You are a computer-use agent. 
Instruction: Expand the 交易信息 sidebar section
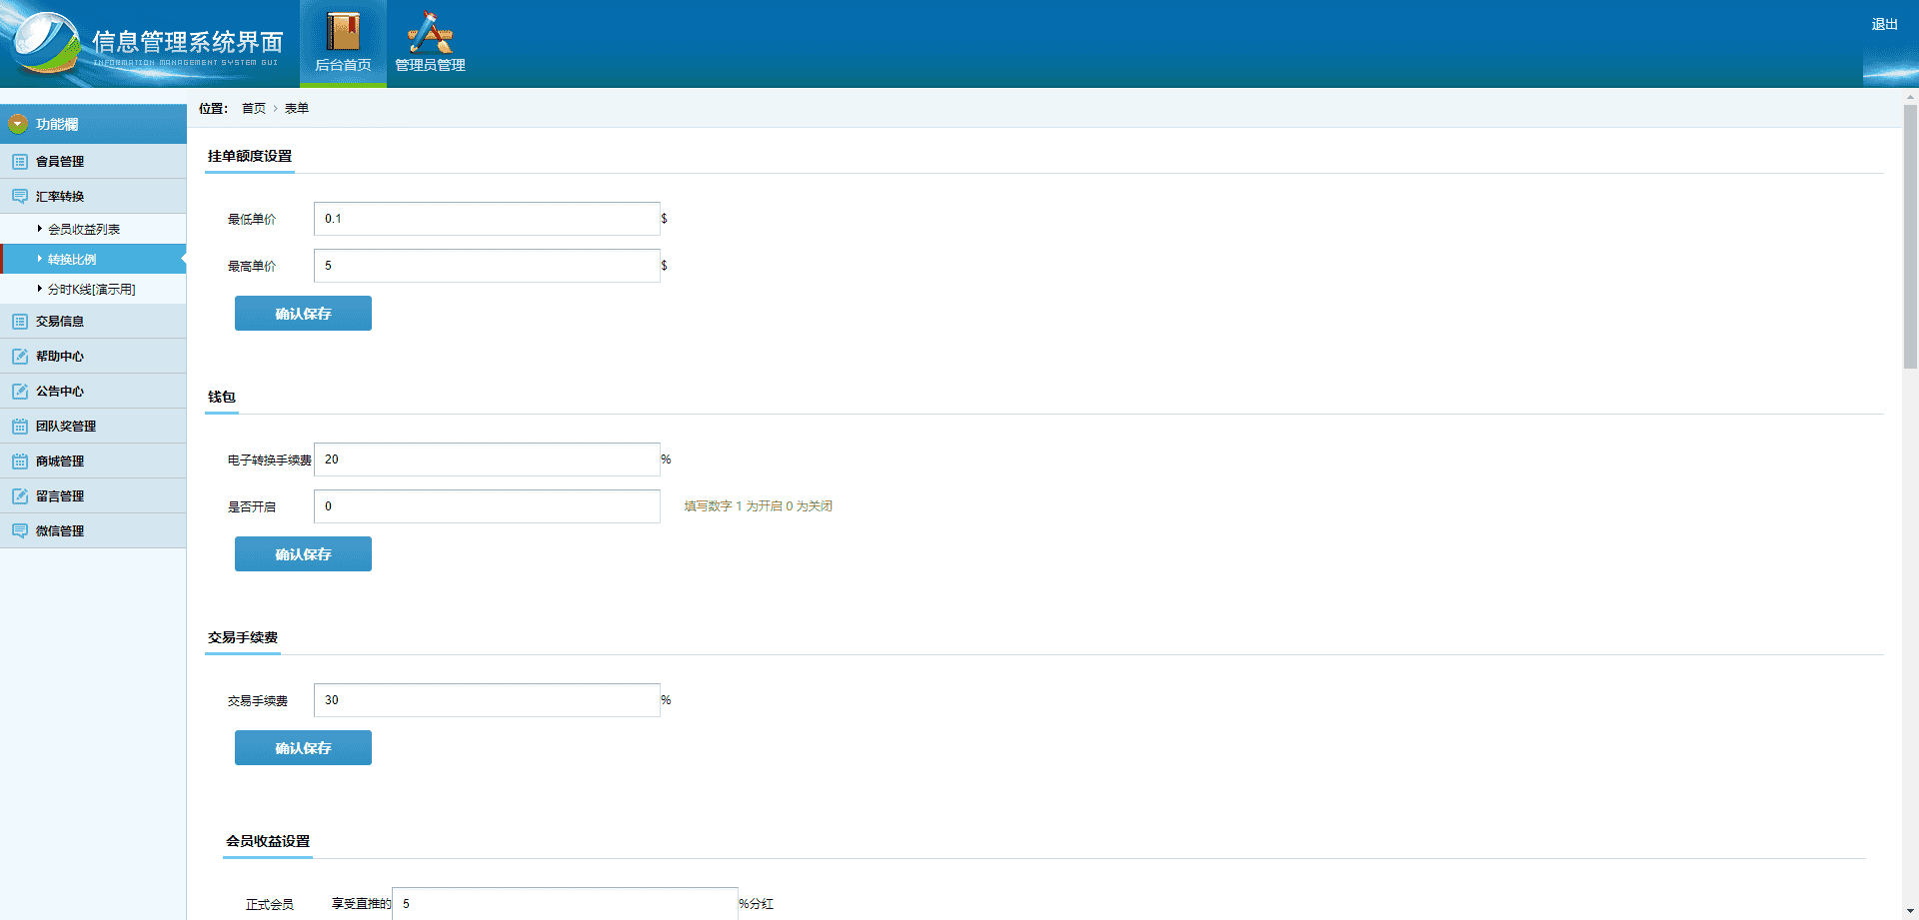click(93, 321)
